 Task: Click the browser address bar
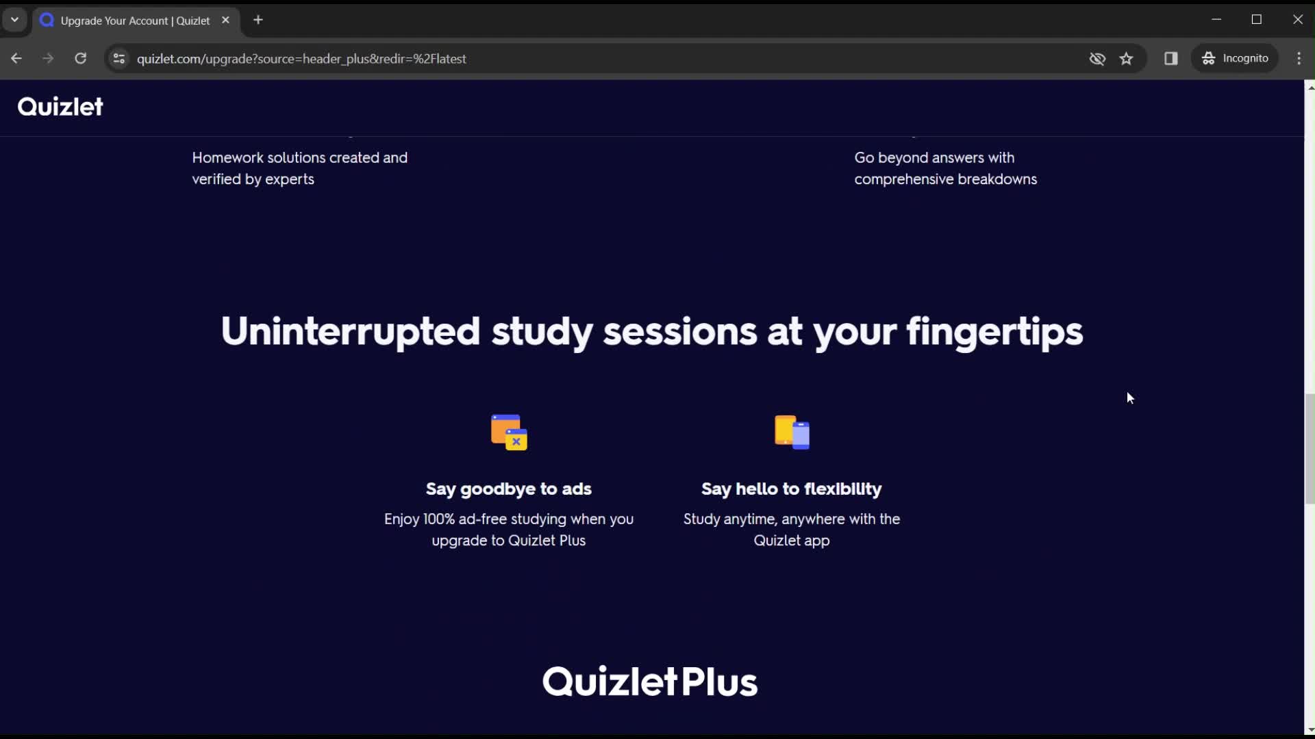pos(301,57)
